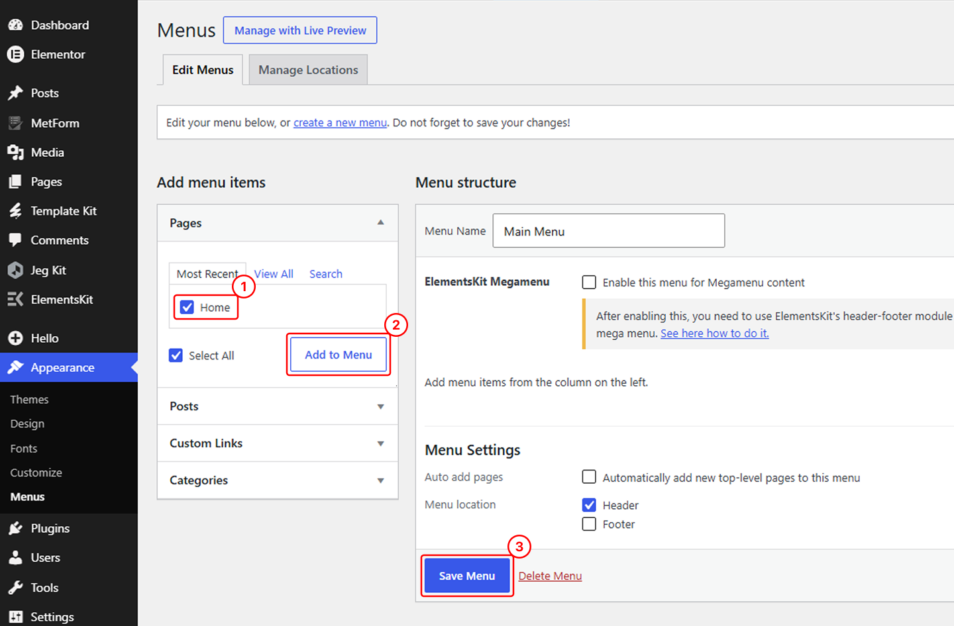The height and width of the screenshot is (626, 954).
Task: Click the Comments bubble icon
Action: 15,240
